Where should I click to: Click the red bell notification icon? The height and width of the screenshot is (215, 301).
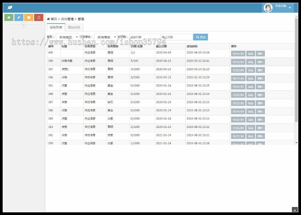tap(39, 17)
